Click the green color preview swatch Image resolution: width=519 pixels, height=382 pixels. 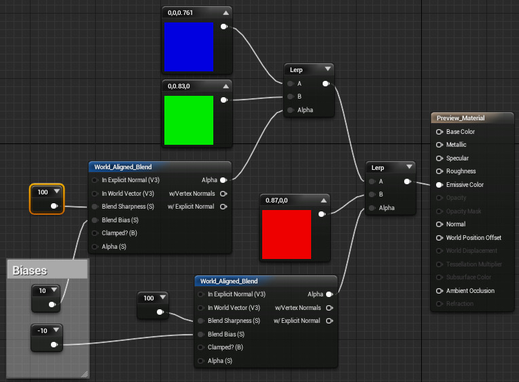(189, 120)
